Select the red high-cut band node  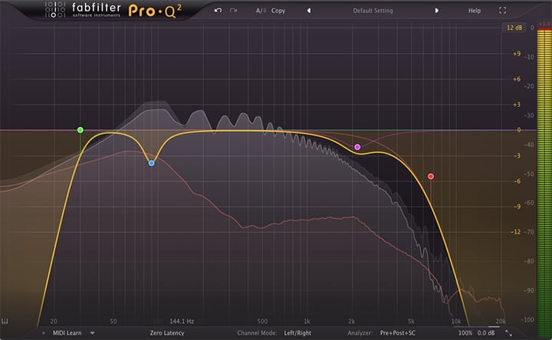pos(431,176)
